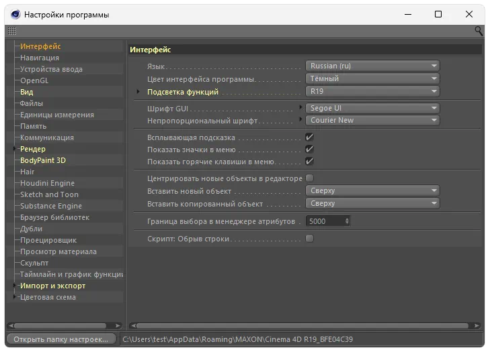This screenshot has width=488, height=352.
Task: Enable the Скрипт: Обрыв строки checkbox
Action: click(309, 239)
